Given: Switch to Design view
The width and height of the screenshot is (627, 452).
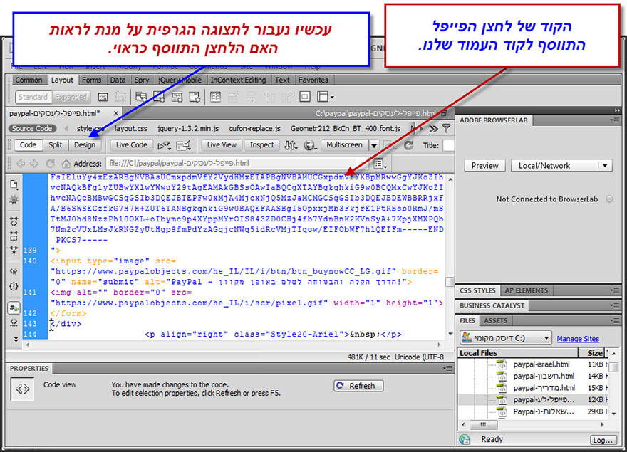Looking at the screenshot, I should pos(85,145).
